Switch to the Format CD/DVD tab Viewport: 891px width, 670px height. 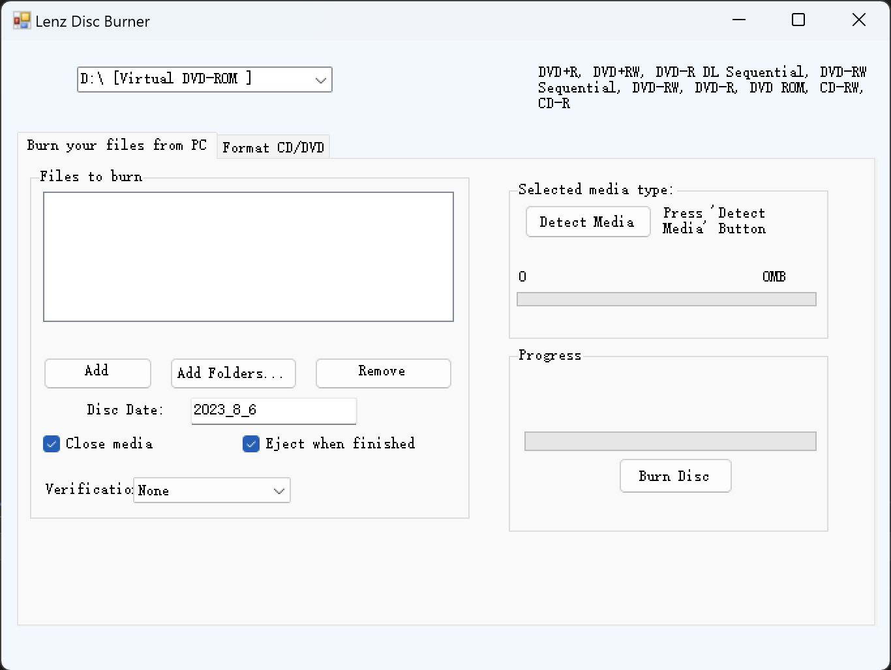[273, 147]
